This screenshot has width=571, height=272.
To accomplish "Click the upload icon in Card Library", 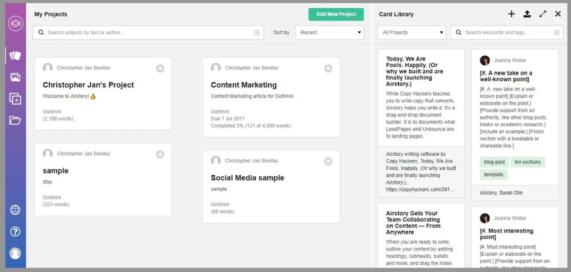I will point(527,14).
